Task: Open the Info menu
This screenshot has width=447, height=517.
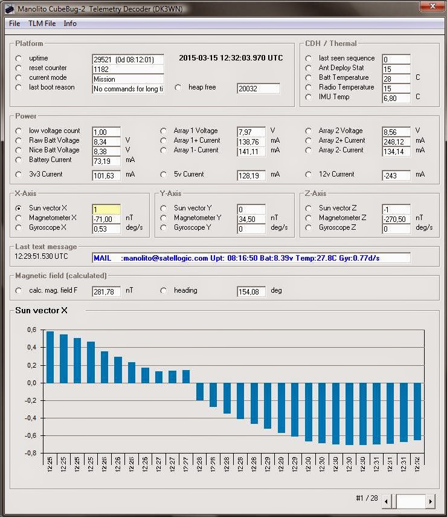Action: pyautogui.click(x=70, y=24)
